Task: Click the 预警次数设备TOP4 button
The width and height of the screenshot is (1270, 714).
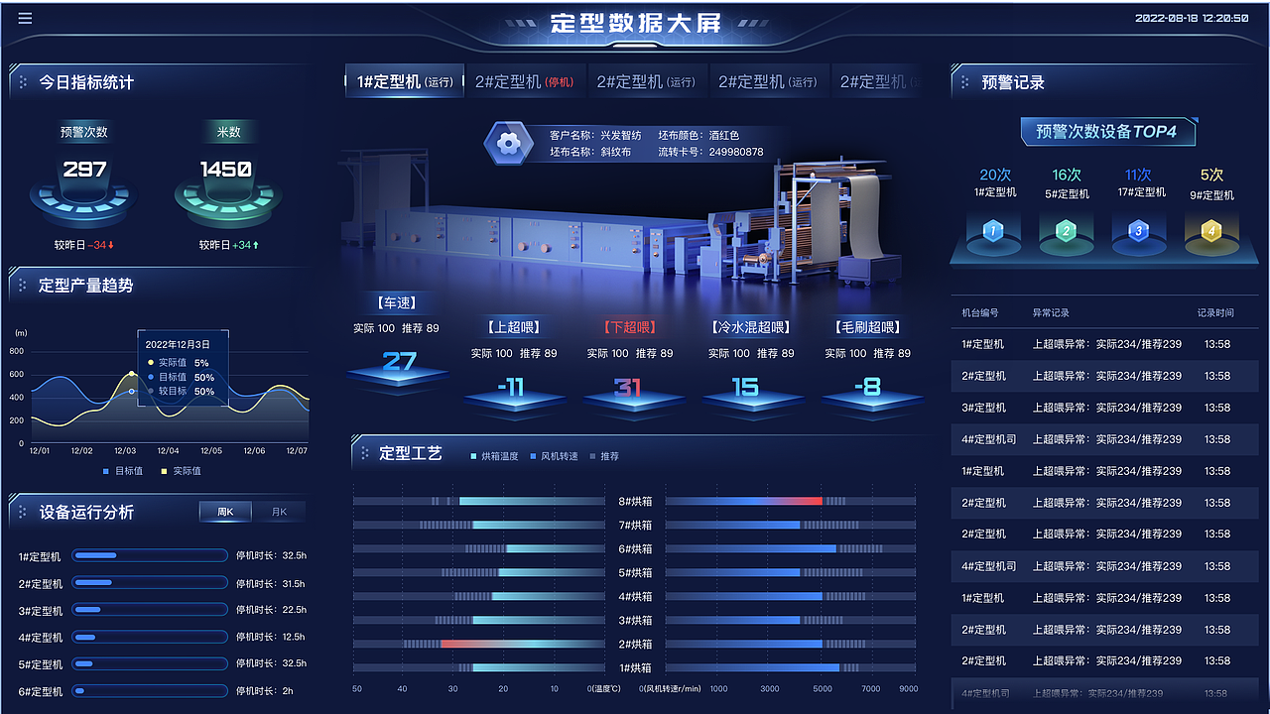Action: pos(1107,131)
